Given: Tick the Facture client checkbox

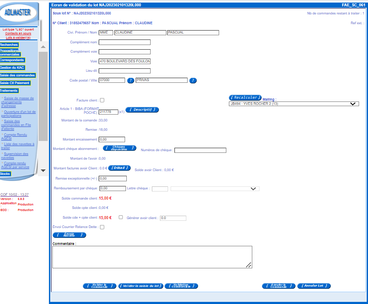Looking at the screenshot, I should [x=102, y=100].
